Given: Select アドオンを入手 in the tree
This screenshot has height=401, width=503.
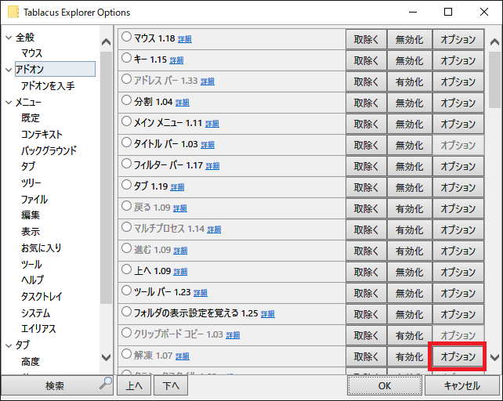Looking at the screenshot, I should pyautogui.click(x=48, y=85).
